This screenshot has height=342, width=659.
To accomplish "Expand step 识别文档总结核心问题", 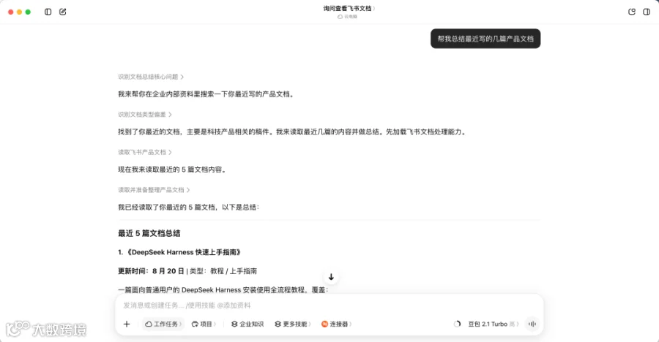I will (150, 77).
